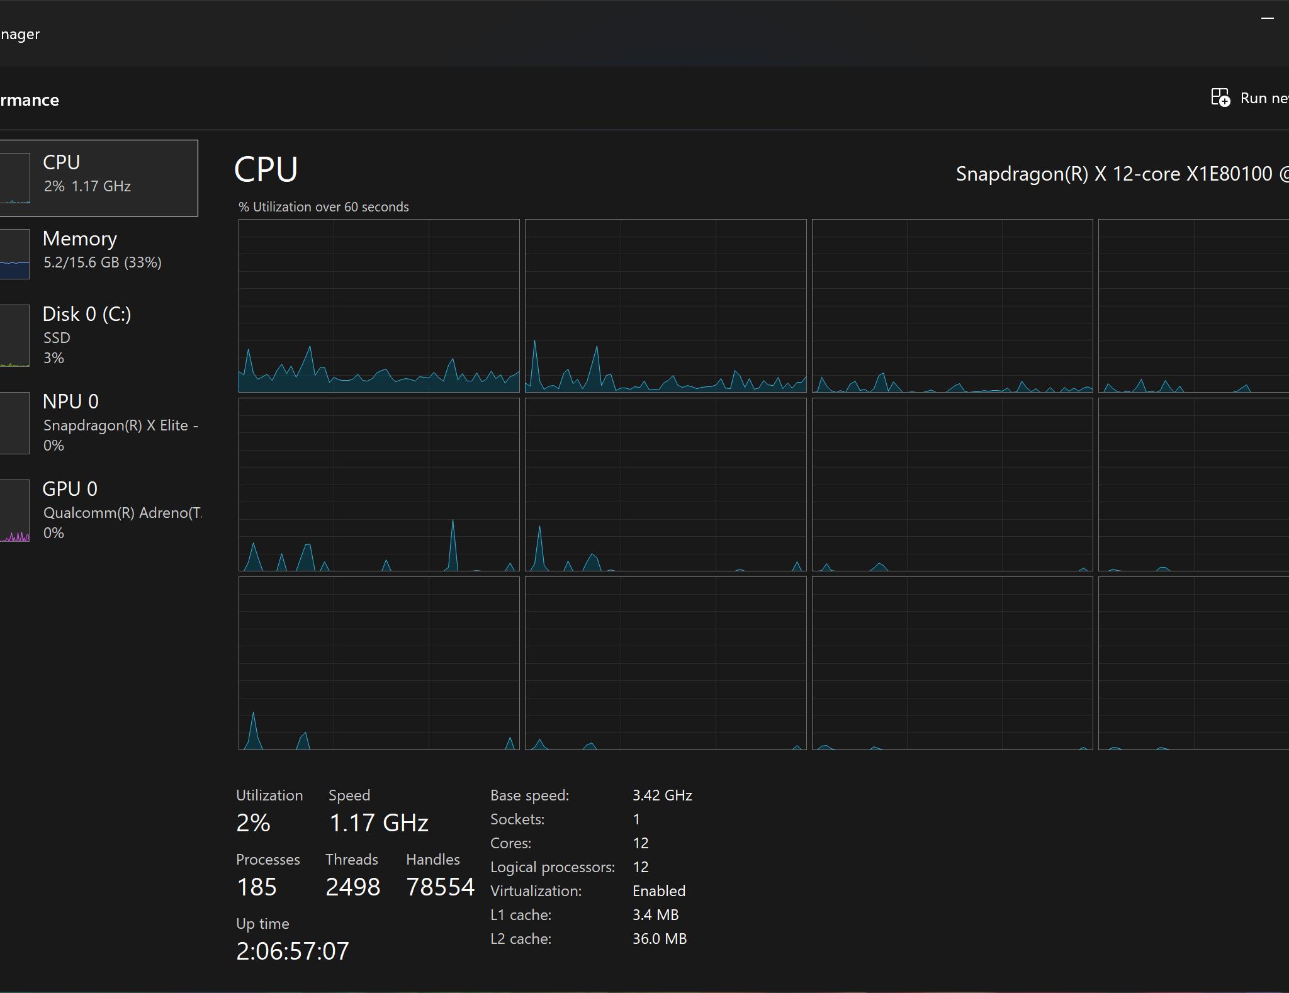1289x993 pixels.
Task: Click the NPU 0 mini graph thumbnail
Action: (14, 423)
